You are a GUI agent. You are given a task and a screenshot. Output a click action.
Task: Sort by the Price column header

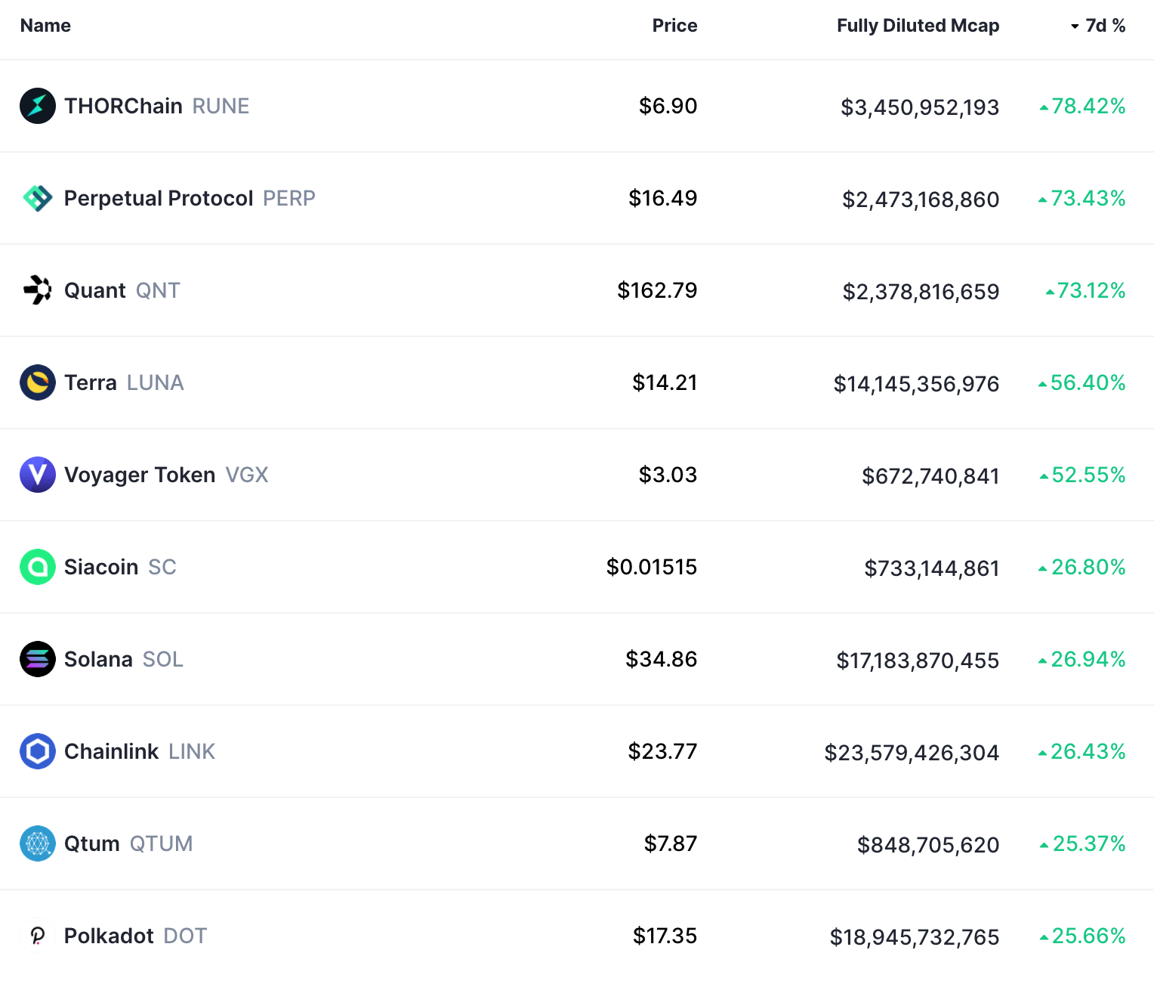coord(674,26)
